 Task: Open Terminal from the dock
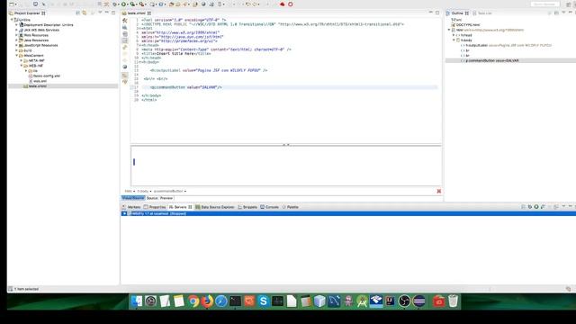235,301
